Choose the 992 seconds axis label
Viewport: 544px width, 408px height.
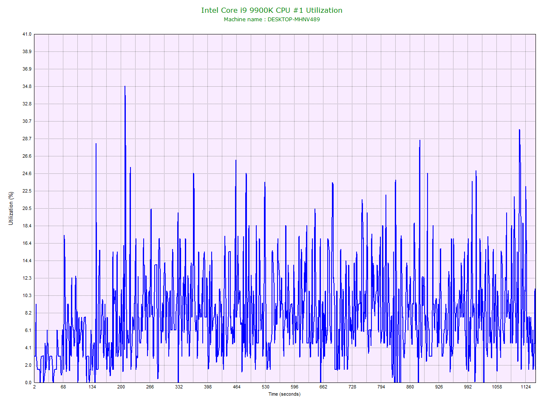[x=468, y=387]
